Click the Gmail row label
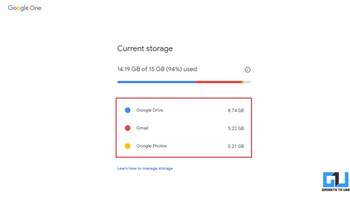The height and width of the screenshot is (197, 350). 142,128
